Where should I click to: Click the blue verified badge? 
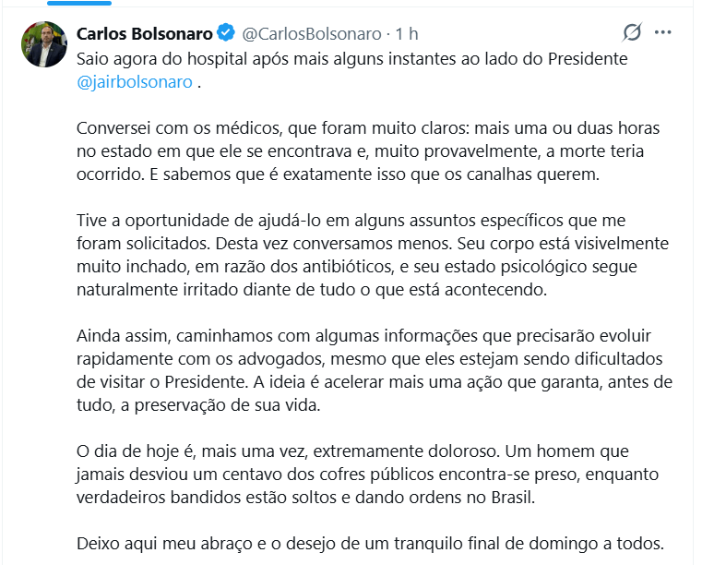point(226,34)
